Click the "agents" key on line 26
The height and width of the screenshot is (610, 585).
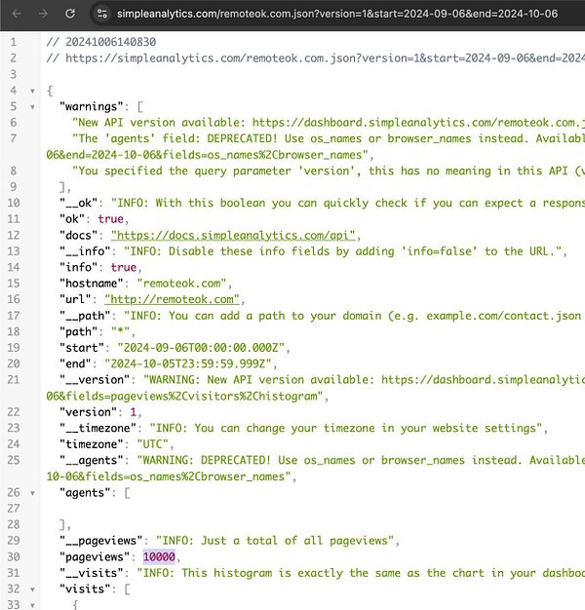[x=85, y=493]
